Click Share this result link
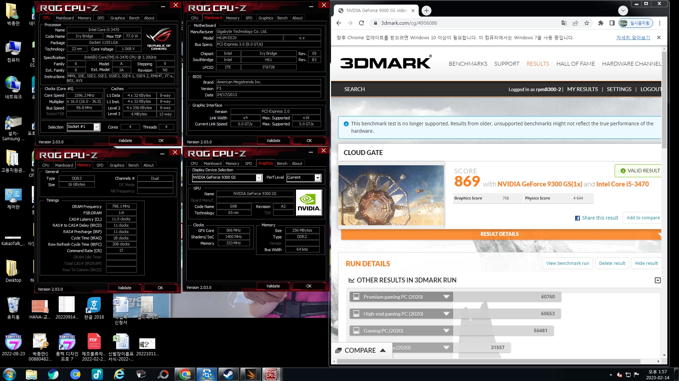Image resolution: width=679 pixels, height=381 pixels. coord(600,218)
